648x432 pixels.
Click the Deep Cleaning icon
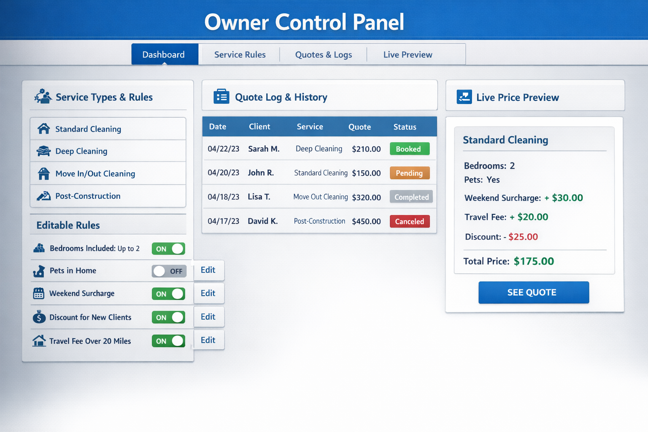pyautogui.click(x=43, y=151)
